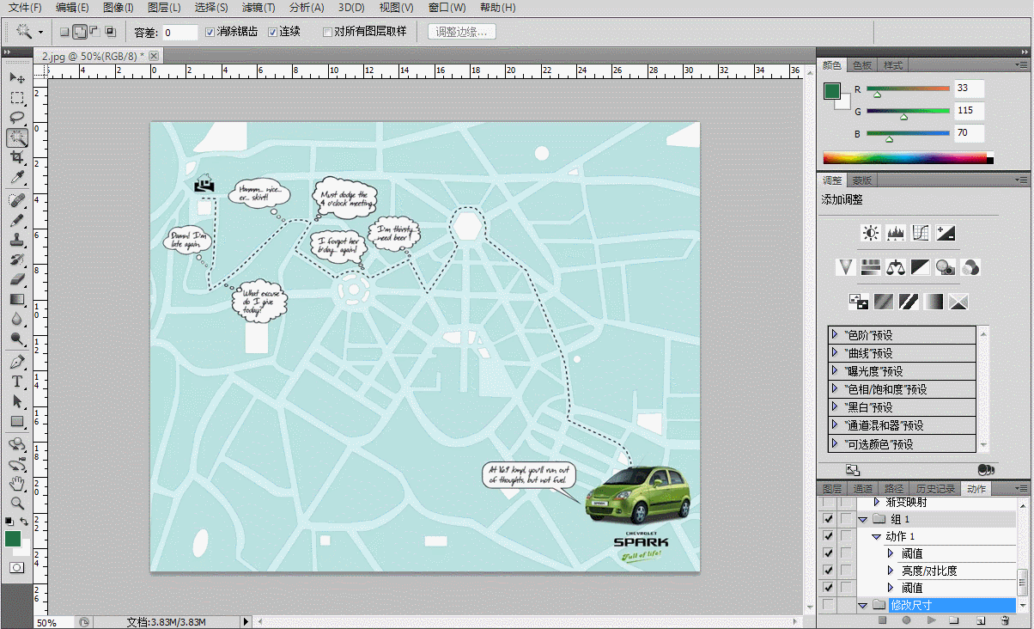
Task: Uncheck the 消除锯齿 anti-alias checkbox
Action: [210, 33]
